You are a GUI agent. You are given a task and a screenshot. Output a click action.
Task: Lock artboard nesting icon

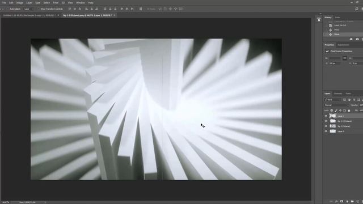tap(344, 110)
